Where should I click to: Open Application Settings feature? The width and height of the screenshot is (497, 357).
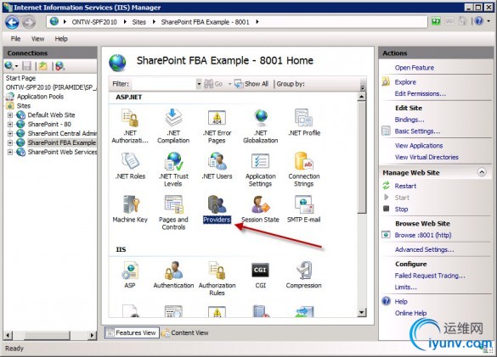[x=261, y=170]
